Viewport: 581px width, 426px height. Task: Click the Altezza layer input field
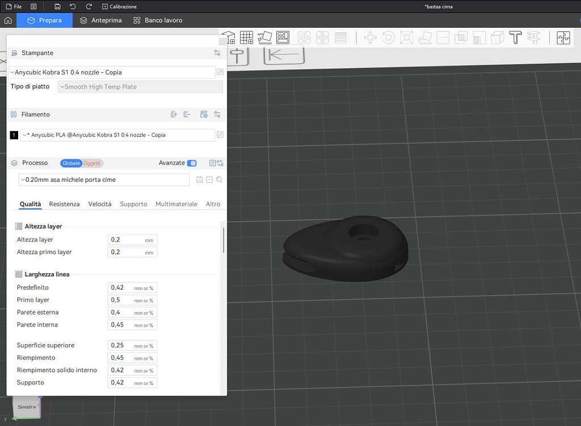click(132, 240)
